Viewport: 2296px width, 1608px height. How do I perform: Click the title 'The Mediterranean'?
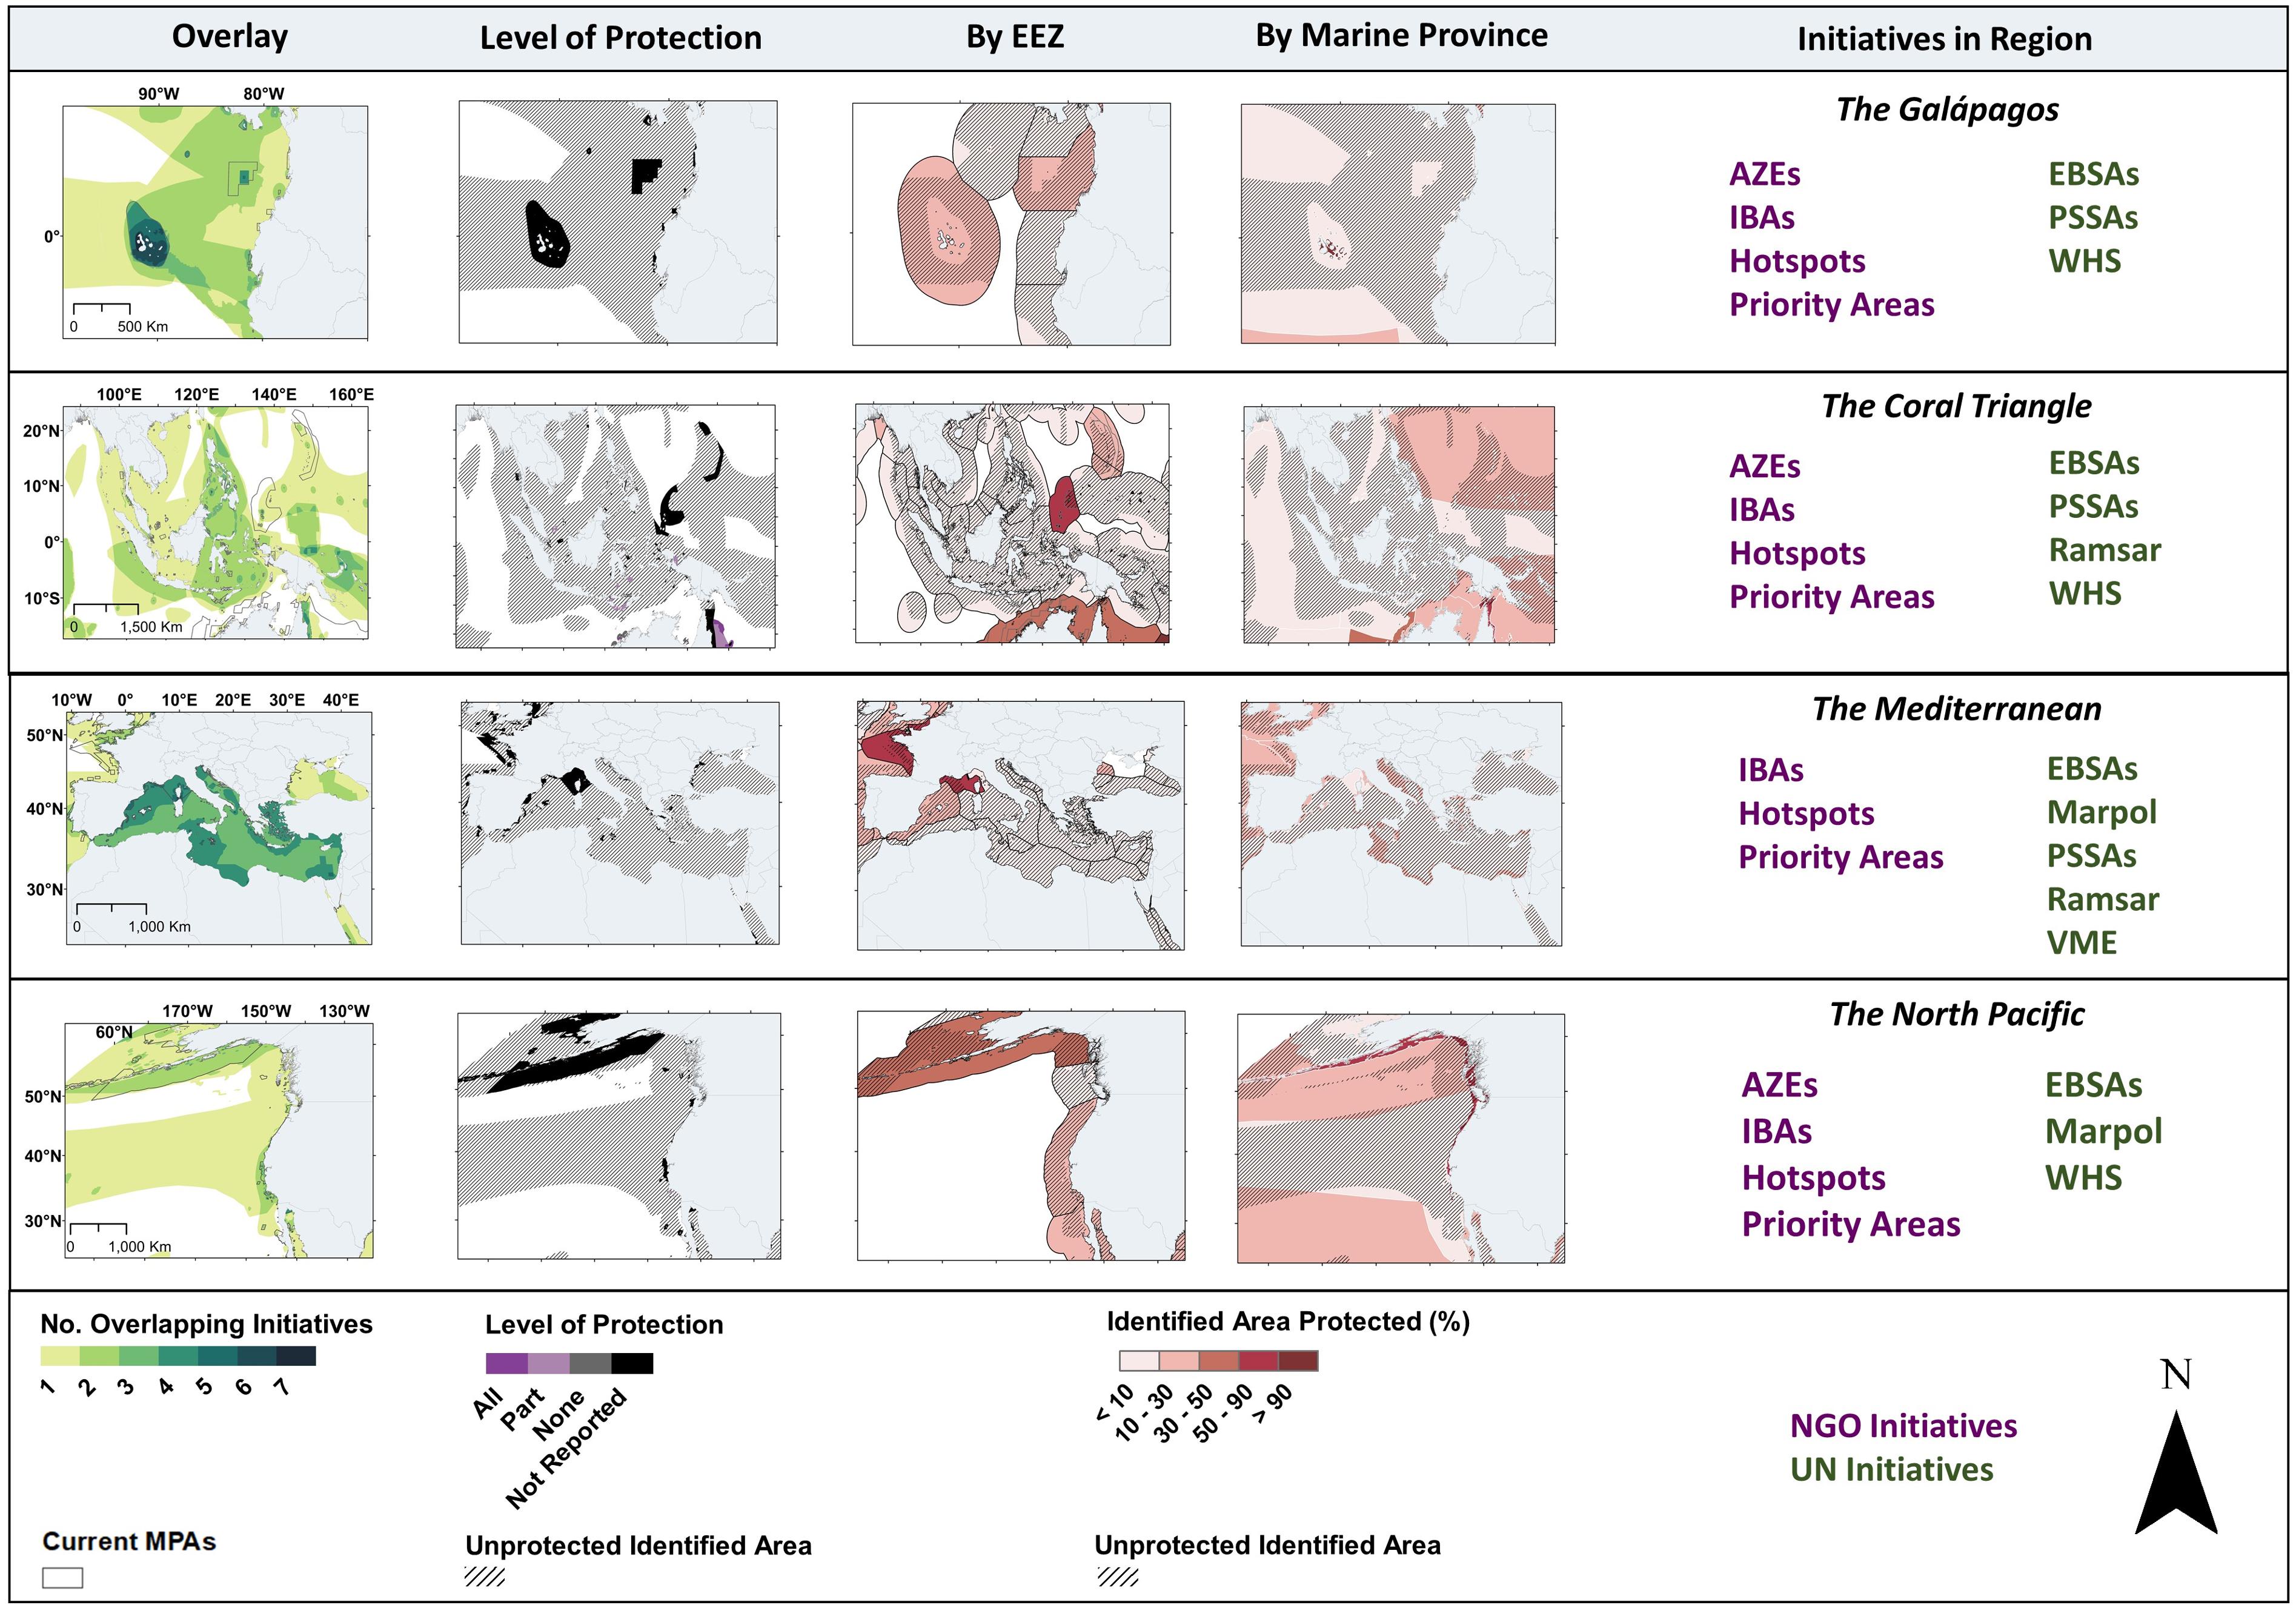point(1957,709)
